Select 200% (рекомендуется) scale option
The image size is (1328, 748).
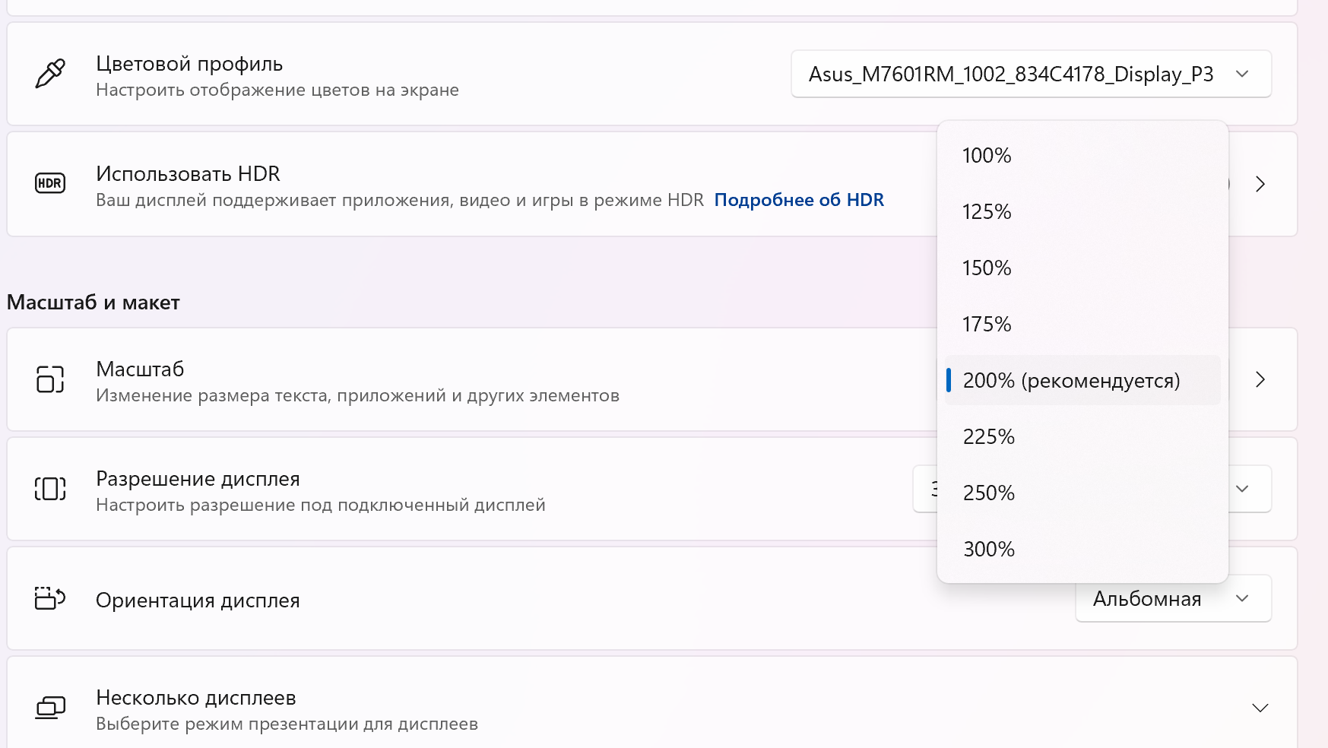pyautogui.click(x=1071, y=380)
